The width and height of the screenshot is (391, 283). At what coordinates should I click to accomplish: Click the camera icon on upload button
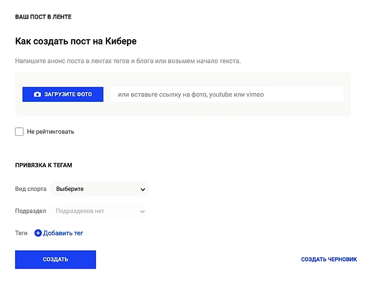pos(37,94)
